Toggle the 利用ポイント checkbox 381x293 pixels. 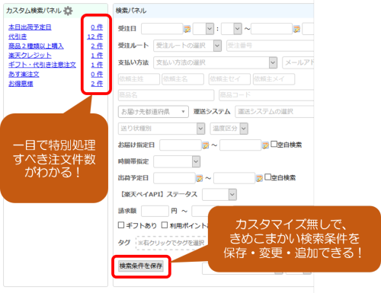tap(165, 225)
